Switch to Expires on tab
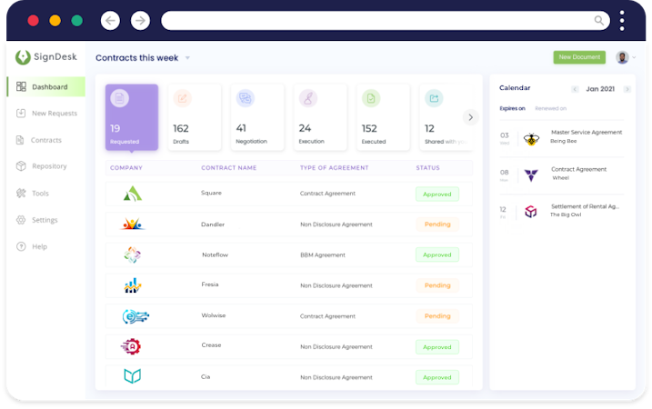This screenshot has width=652, height=409. pos(512,108)
